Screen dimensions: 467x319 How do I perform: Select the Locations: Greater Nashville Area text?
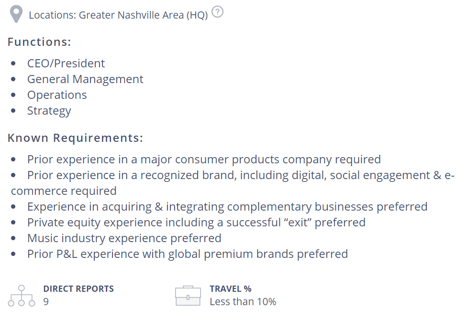[118, 15]
